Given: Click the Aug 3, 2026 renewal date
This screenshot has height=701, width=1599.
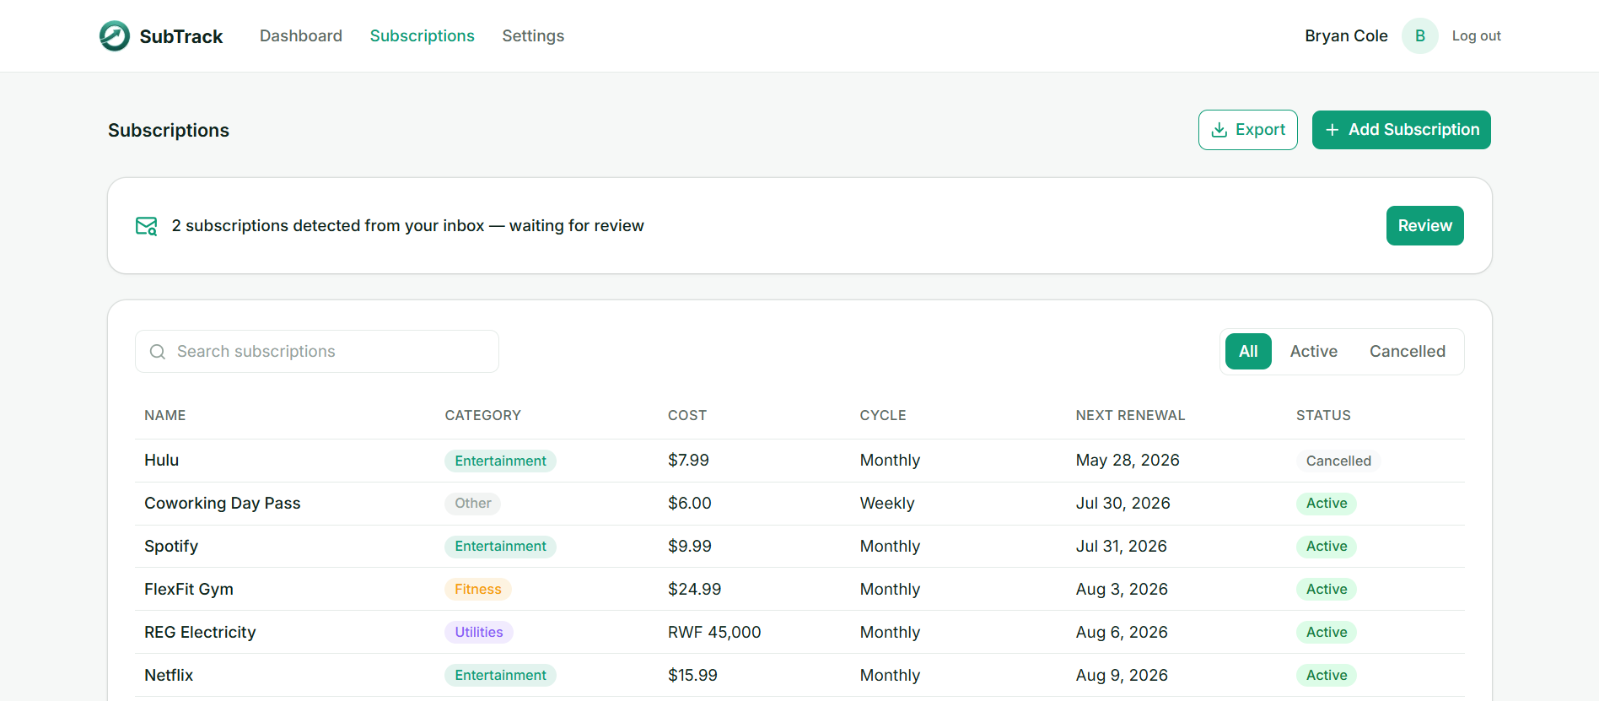Looking at the screenshot, I should pyautogui.click(x=1122, y=590).
